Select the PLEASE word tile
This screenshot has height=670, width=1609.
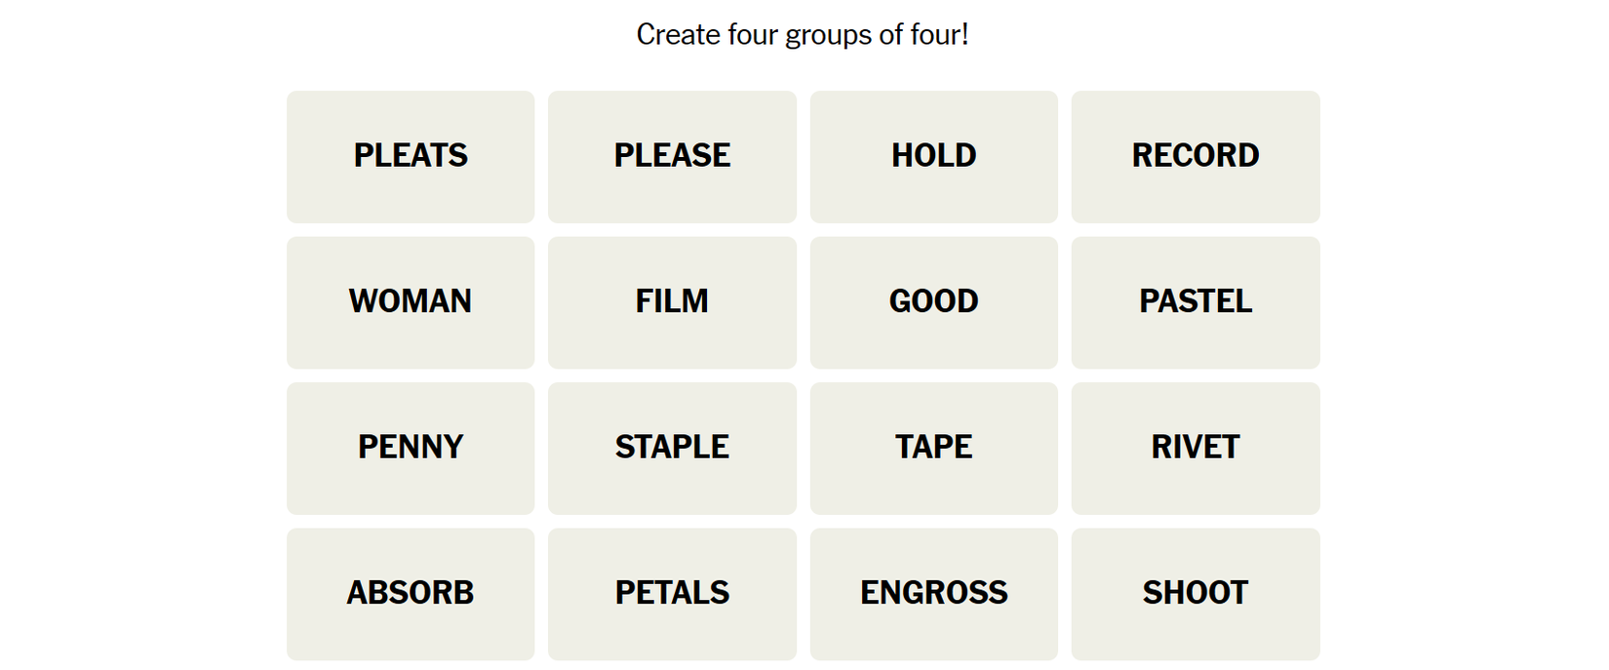(672, 156)
